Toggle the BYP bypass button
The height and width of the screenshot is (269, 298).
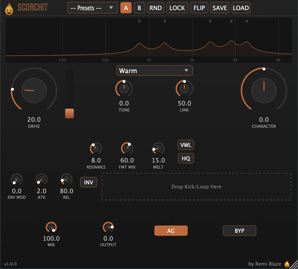click(x=239, y=231)
